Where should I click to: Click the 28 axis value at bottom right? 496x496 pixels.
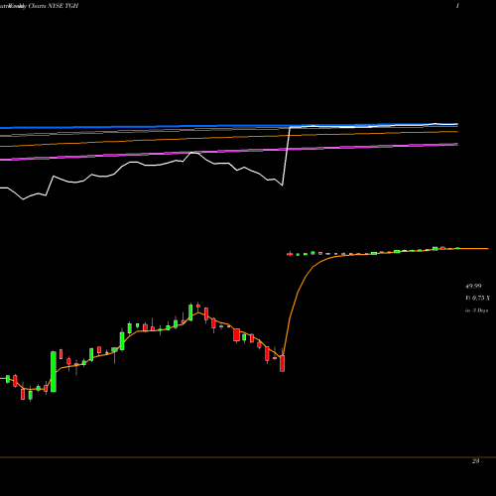pyautogui.click(x=475, y=461)
